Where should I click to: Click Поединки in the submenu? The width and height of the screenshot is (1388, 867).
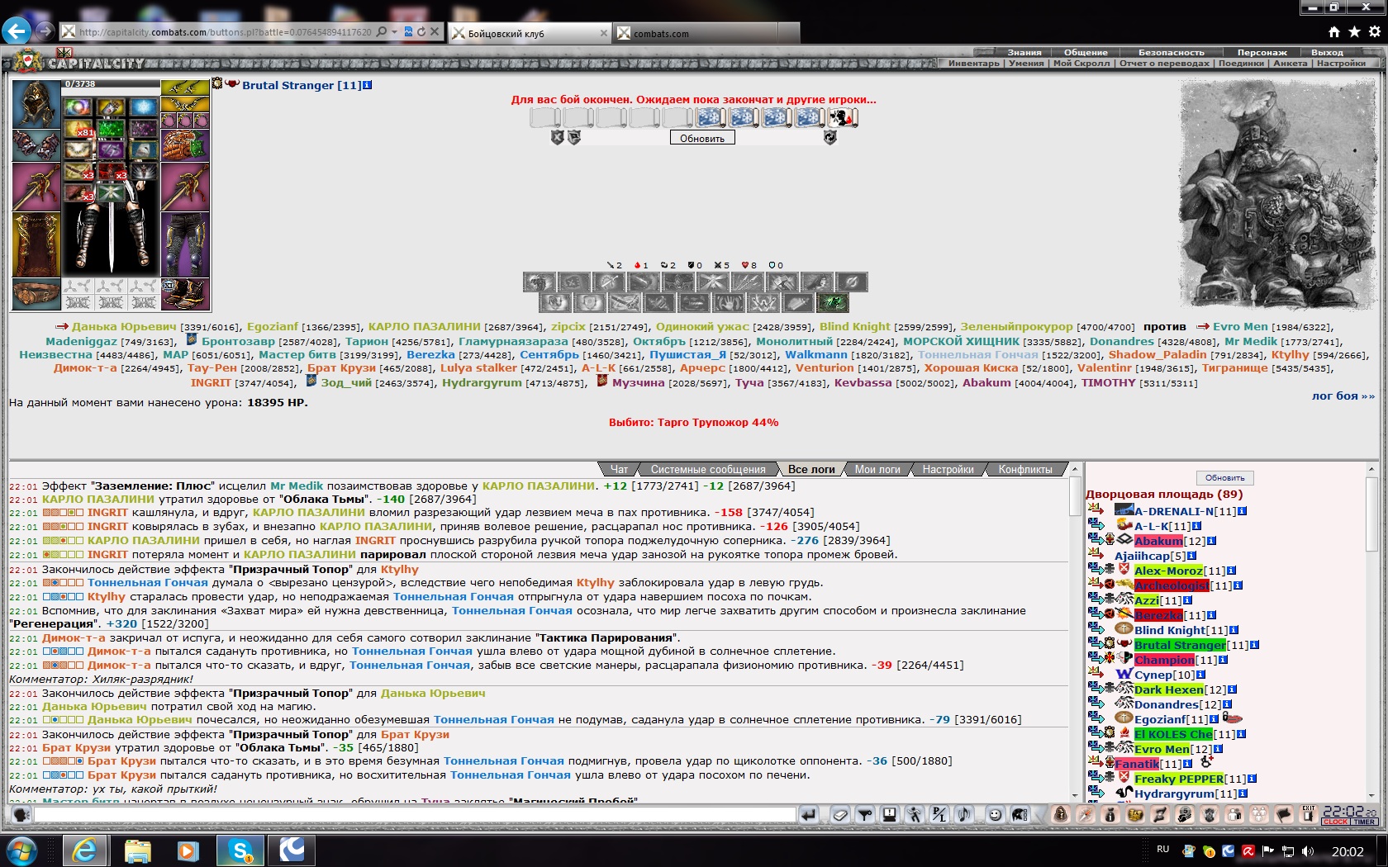coord(1241,64)
